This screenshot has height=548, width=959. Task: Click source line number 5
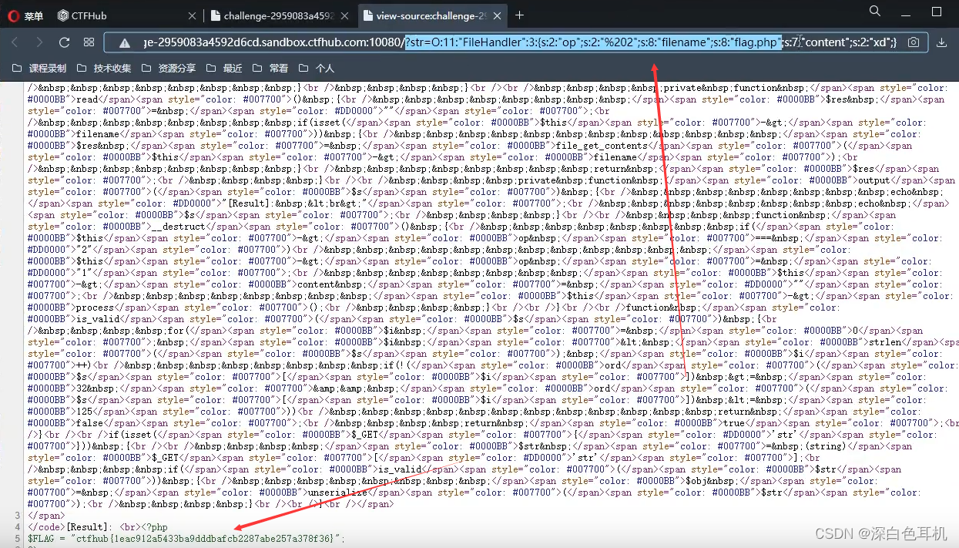18,539
